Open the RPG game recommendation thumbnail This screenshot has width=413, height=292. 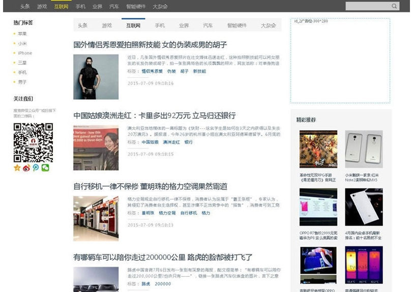click(x=318, y=150)
